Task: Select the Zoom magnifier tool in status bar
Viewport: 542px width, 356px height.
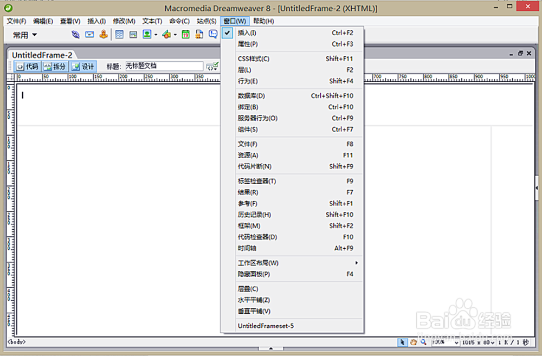Action: point(423,342)
